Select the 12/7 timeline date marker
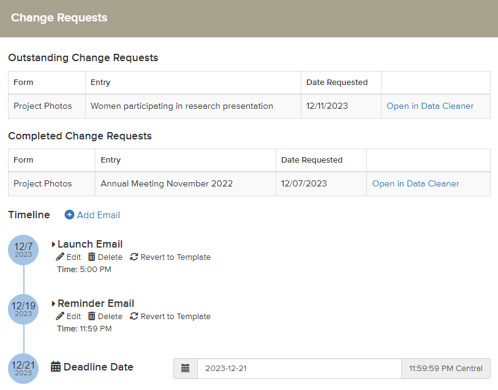Image resolution: width=498 pixels, height=390 pixels. click(23, 249)
